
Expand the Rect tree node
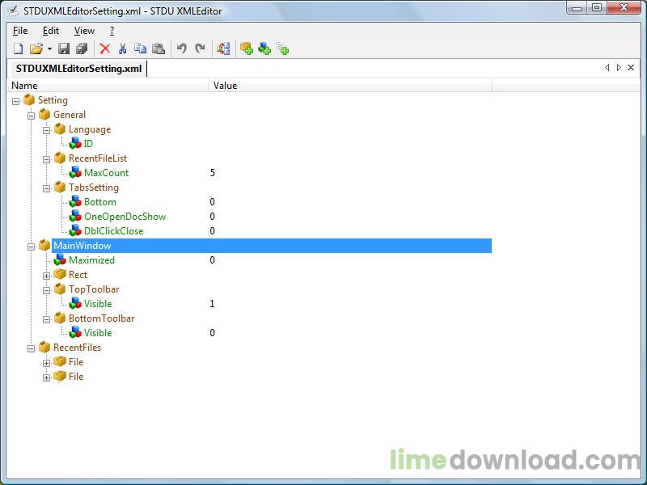tap(47, 275)
